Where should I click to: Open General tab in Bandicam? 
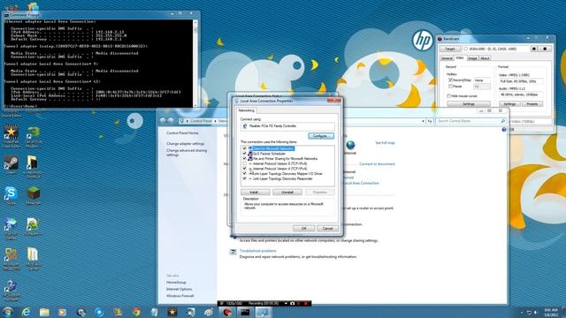[447, 58]
